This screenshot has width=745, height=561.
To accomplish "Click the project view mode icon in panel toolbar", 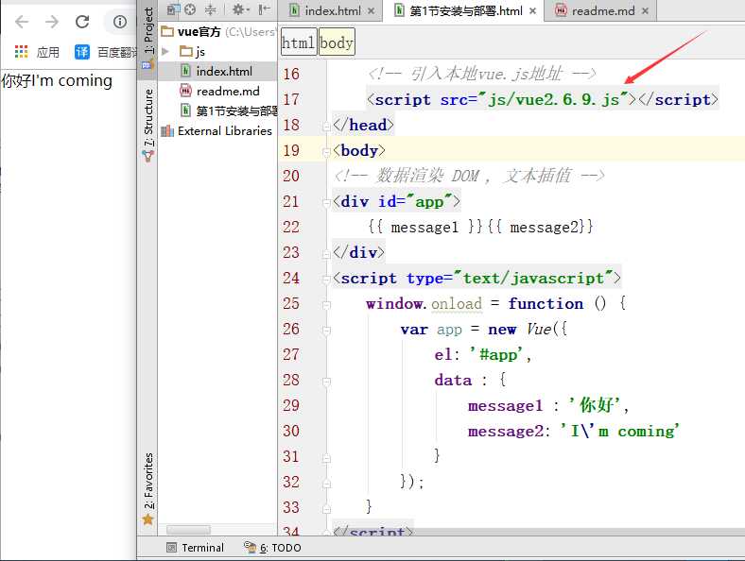I will pos(173,9).
